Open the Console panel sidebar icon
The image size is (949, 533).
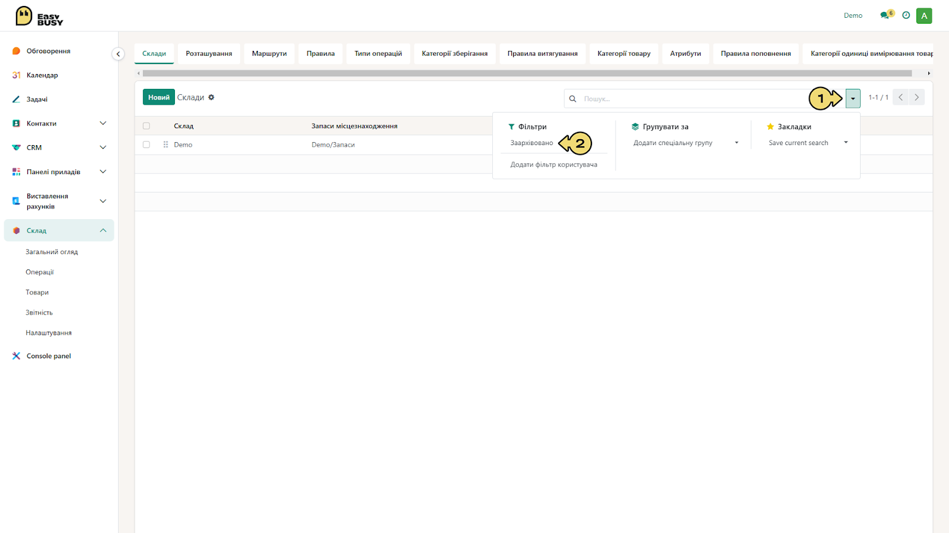coord(16,356)
